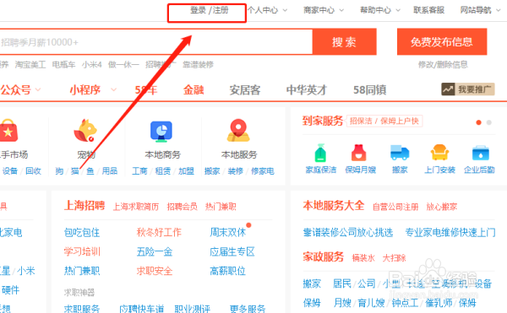The width and height of the screenshot is (507, 313).
Task: Open the 狗 pet subcategory
Action: [59, 170]
